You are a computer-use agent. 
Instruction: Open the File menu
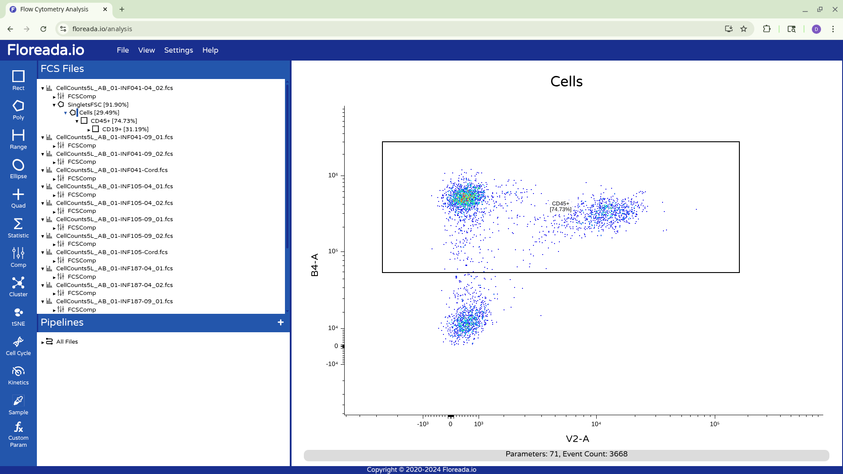tap(122, 50)
